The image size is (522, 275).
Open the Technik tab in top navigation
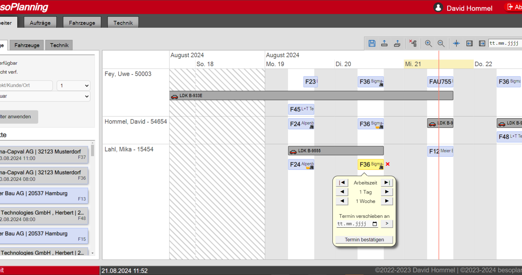pyautogui.click(x=123, y=23)
